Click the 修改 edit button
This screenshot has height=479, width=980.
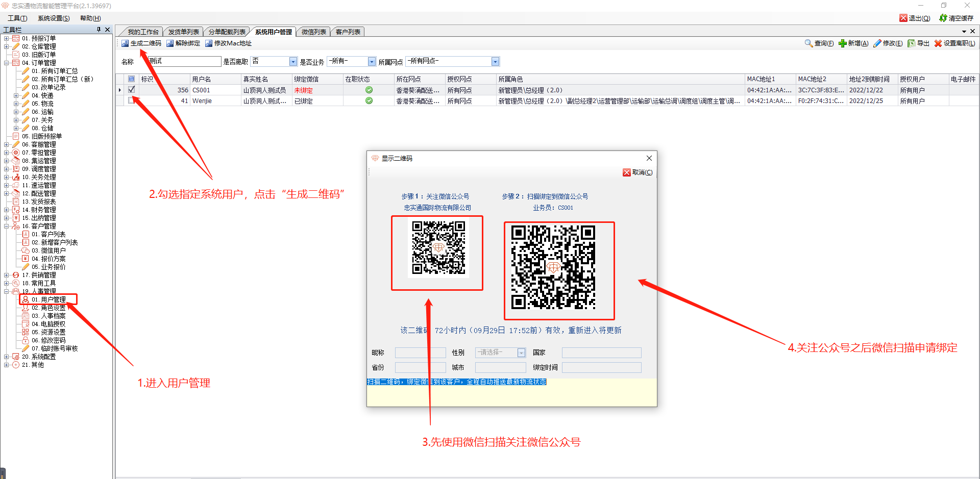tap(888, 43)
